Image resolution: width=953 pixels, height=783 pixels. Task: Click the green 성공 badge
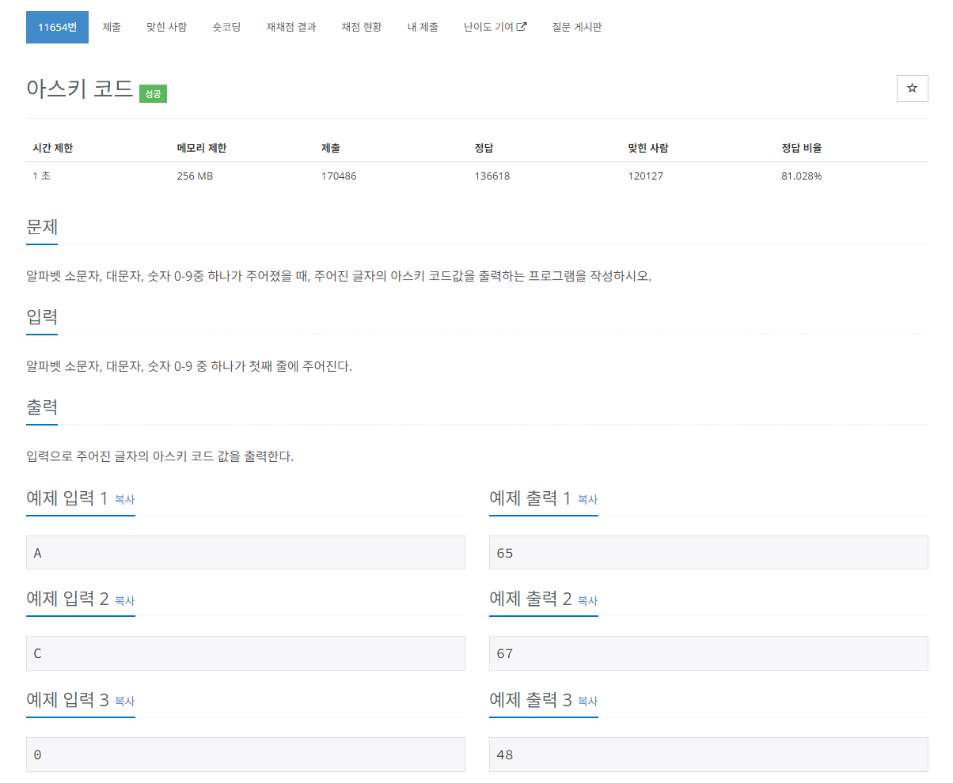(x=153, y=93)
